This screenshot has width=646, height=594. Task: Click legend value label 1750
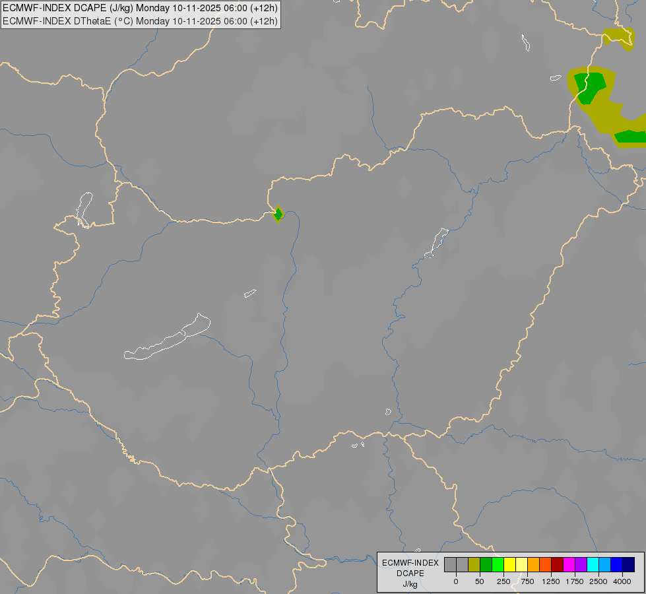pyautogui.click(x=575, y=581)
